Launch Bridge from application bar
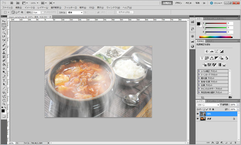The image size is (241, 145). [x=12, y=3]
